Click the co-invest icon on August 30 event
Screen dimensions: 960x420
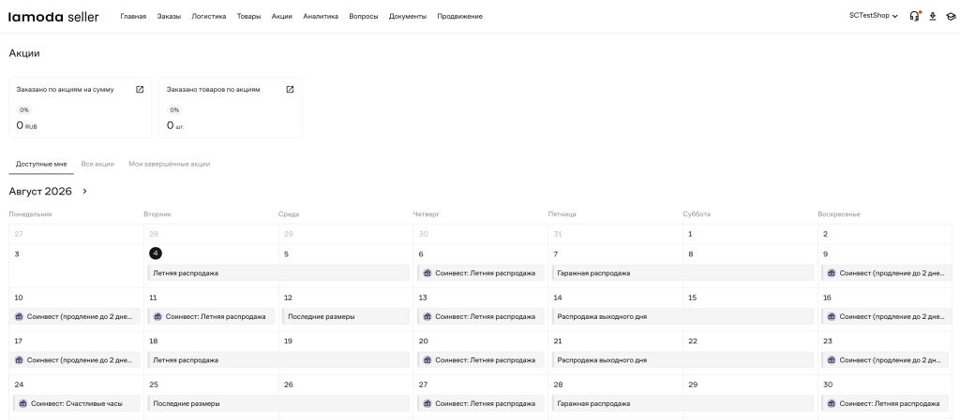pyautogui.click(x=832, y=403)
